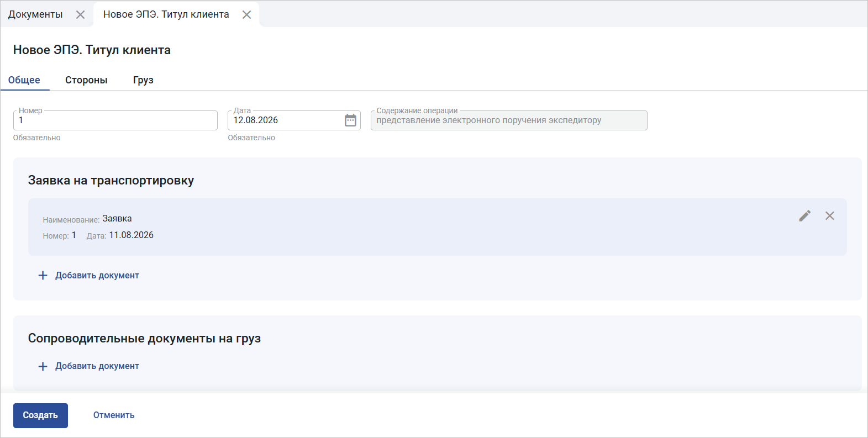Switch to the Документы tab

tap(35, 14)
